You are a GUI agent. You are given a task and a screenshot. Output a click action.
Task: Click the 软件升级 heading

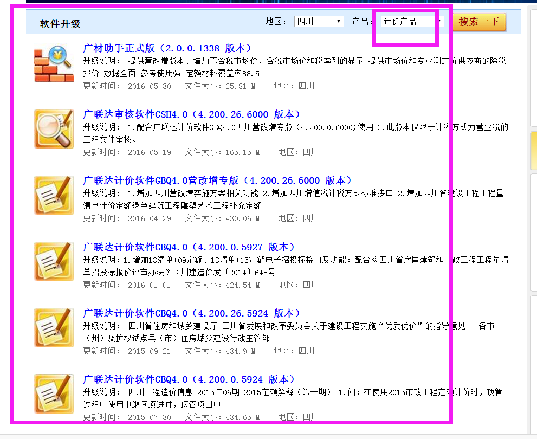pyautogui.click(x=60, y=24)
